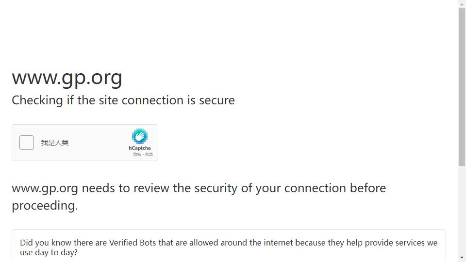This screenshot has height=262, width=466.
Task: Check the 我是人类 hCaptcha checkbox
Action: 27,143
